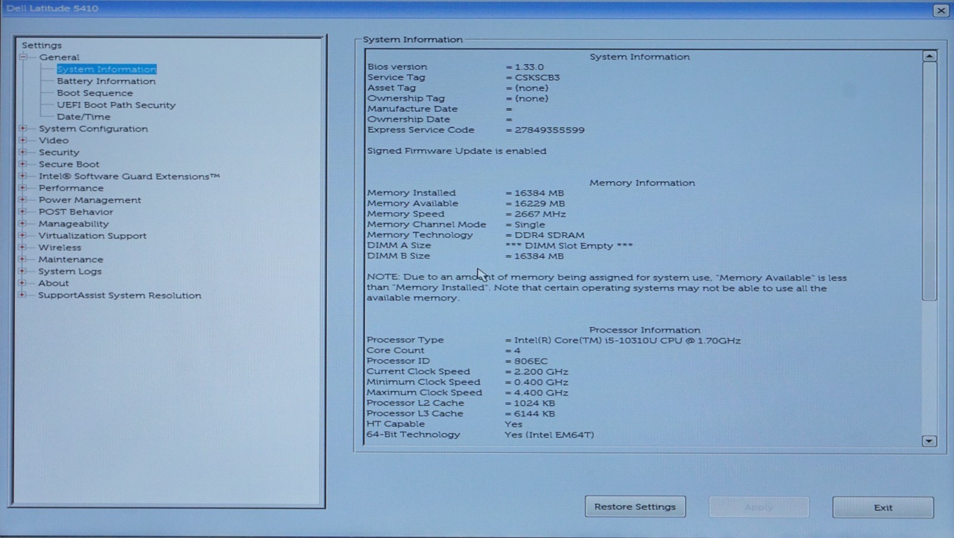Select Intel Software Guard Extensions label
Image resolution: width=954 pixels, height=538 pixels.
[129, 176]
